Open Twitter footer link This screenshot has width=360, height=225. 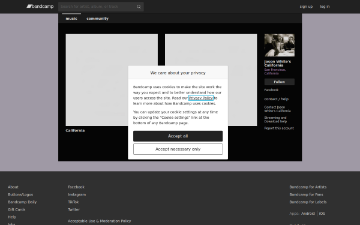(x=74, y=209)
